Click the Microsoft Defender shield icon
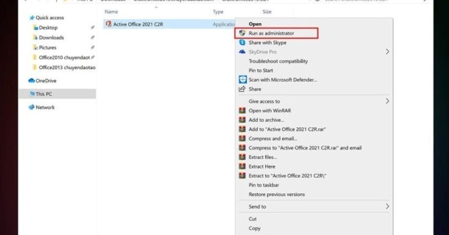Screen dimensions: 449x235 coord(243,79)
